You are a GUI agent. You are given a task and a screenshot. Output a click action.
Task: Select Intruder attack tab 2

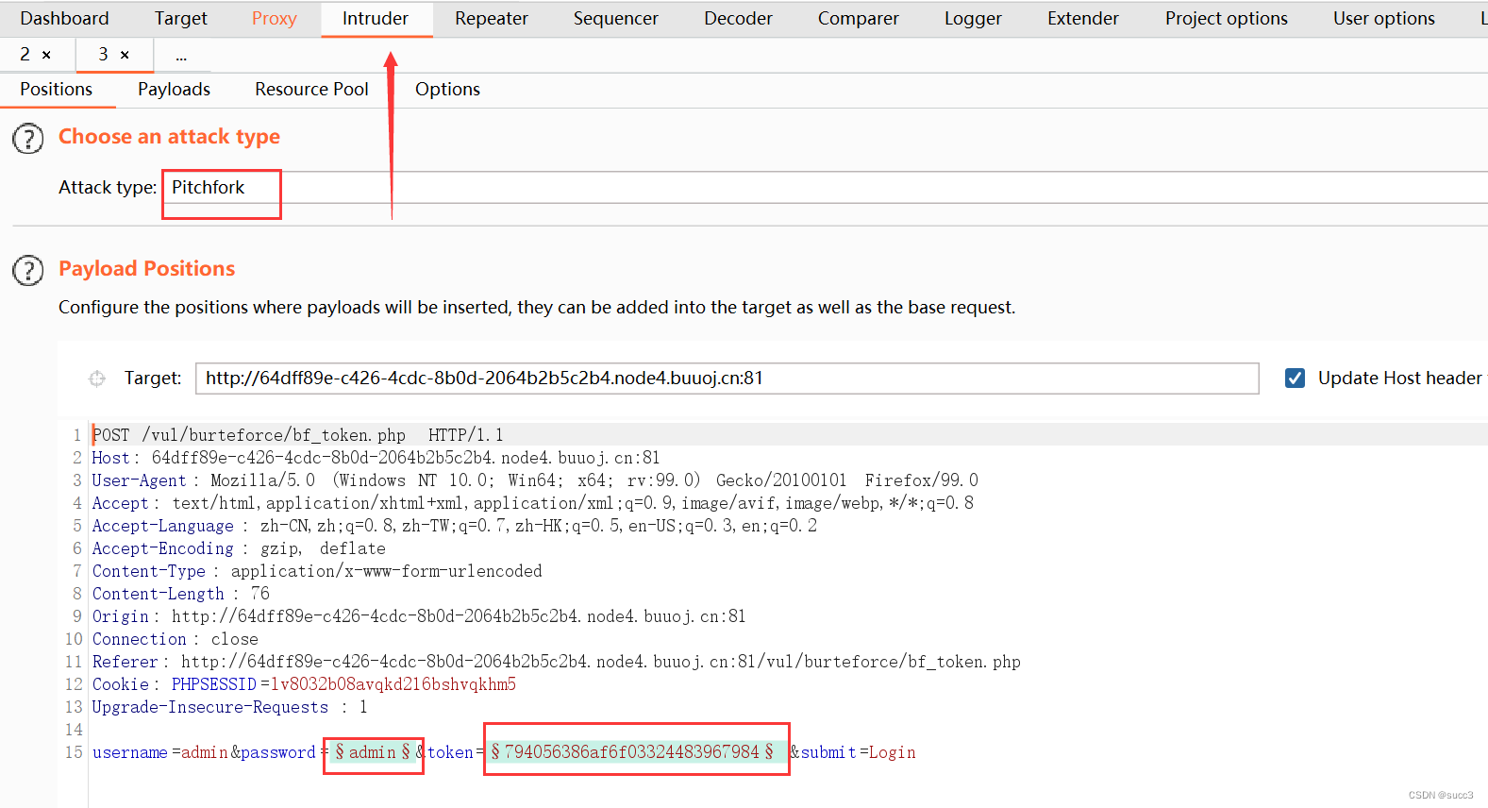[x=25, y=55]
